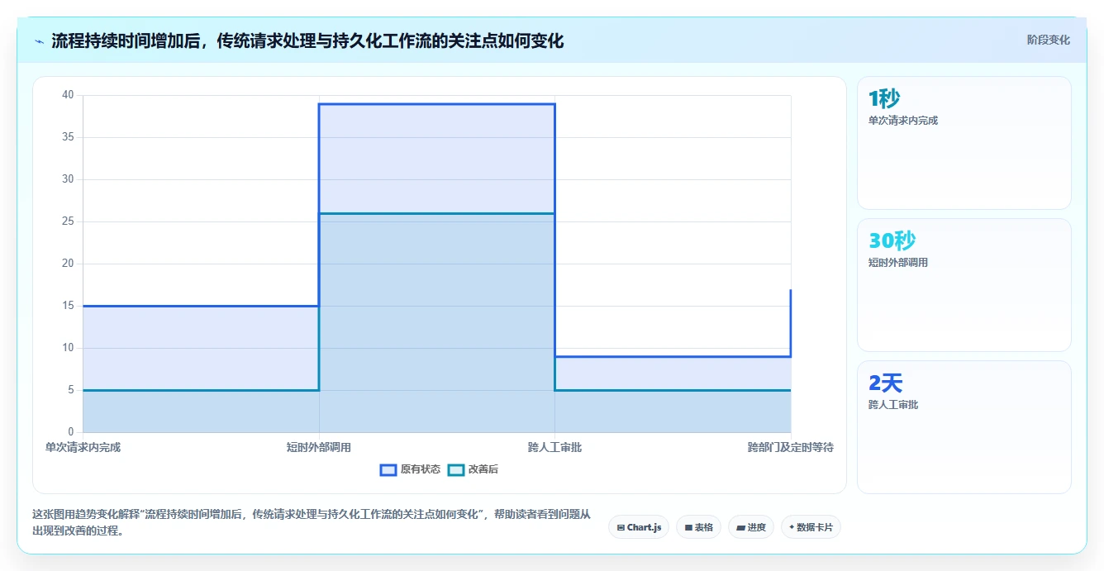Click the chart description paragraph
The image size is (1104, 571).
pos(312,522)
